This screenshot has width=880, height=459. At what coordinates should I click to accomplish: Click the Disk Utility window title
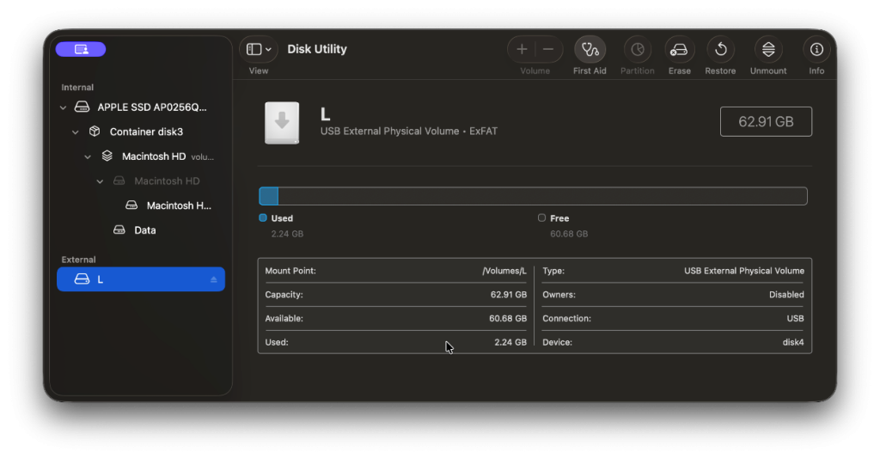317,49
